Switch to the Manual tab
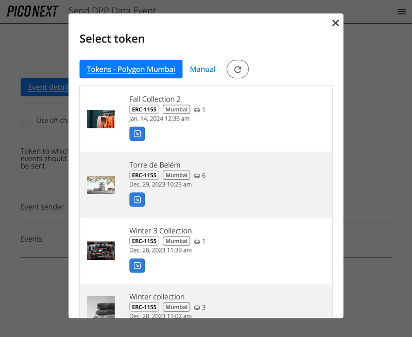The height and width of the screenshot is (337, 412). (x=202, y=69)
